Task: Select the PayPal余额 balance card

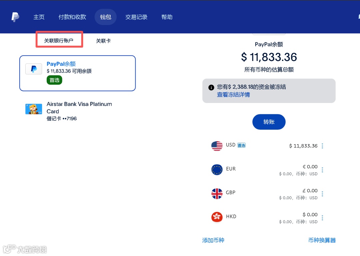Action: [78, 73]
